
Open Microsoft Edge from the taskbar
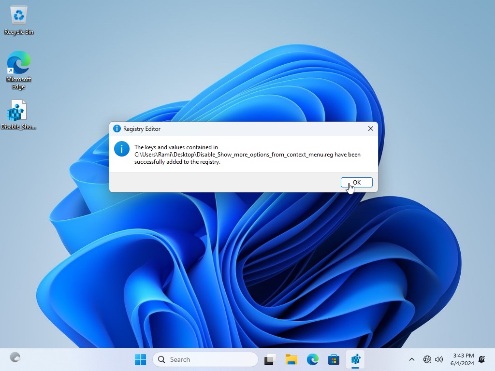(313, 359)
